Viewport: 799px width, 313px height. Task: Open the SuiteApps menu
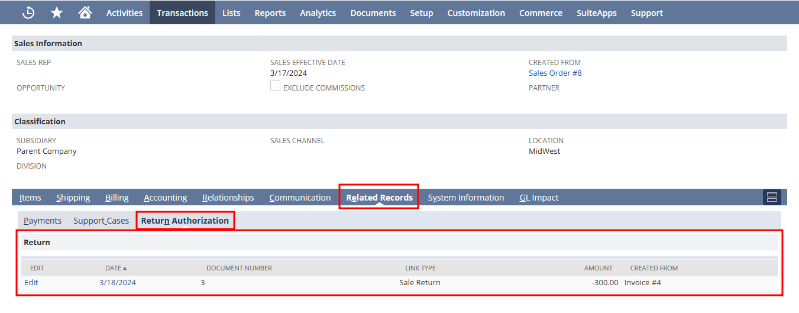tap(596, 12)
